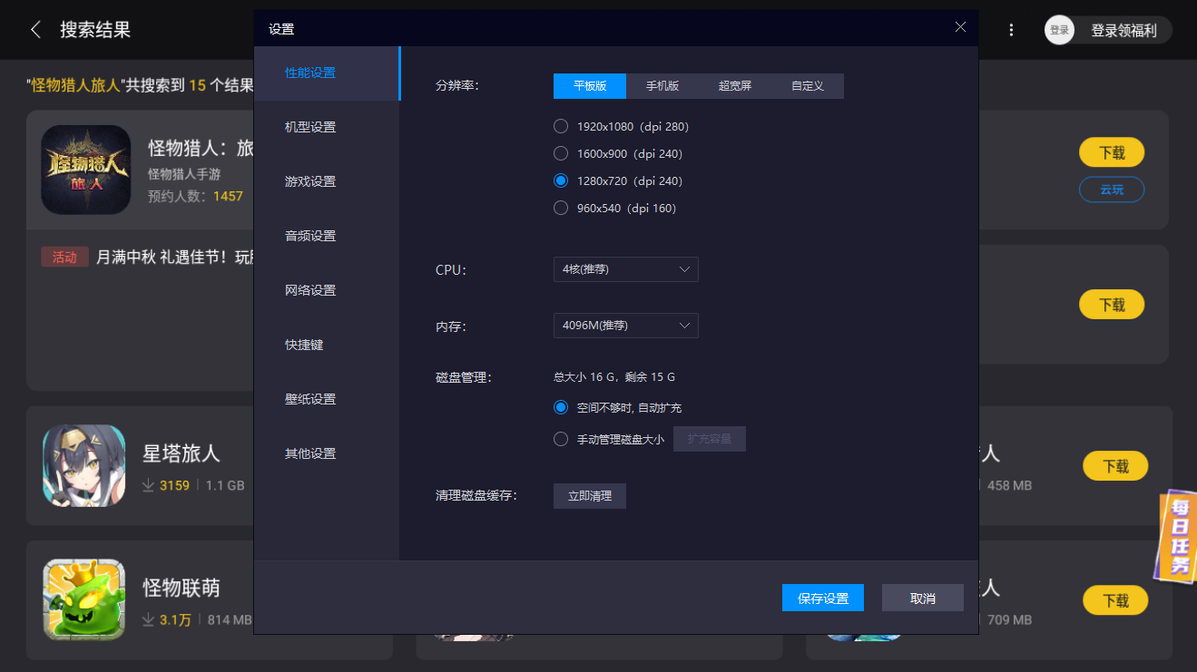The height and width of the screenshot is (672, 1197).
Task: Open 机型设置 in the settings sidebar
Action: (310, 127)
